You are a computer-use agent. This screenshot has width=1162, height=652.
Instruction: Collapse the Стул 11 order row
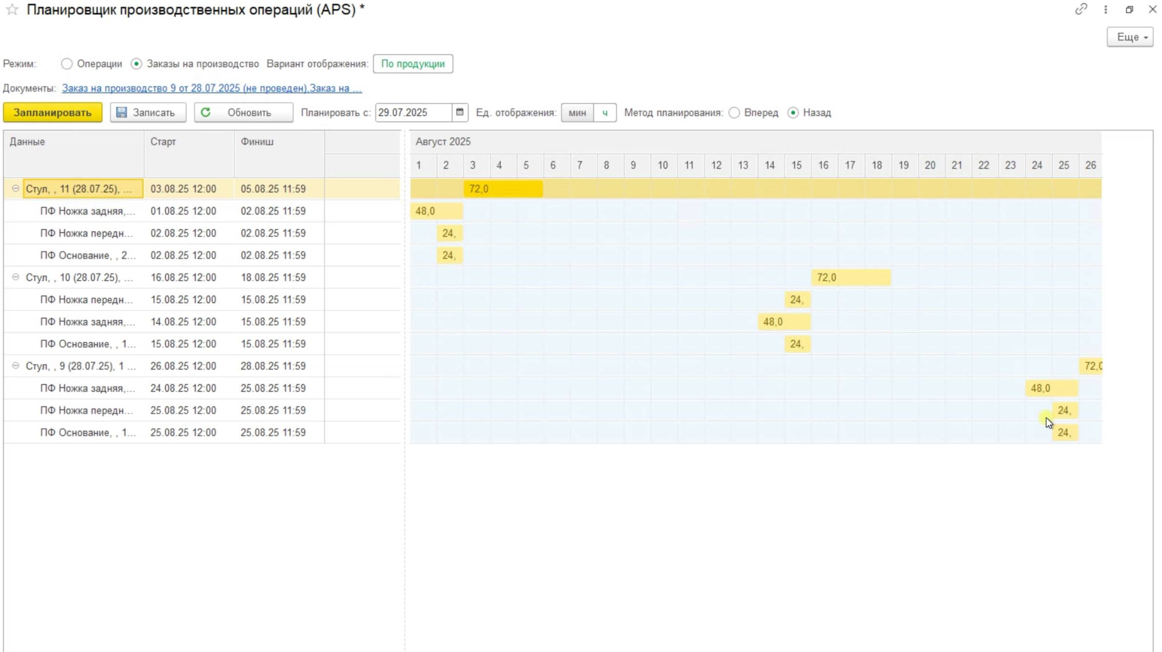tap(16, 189)
